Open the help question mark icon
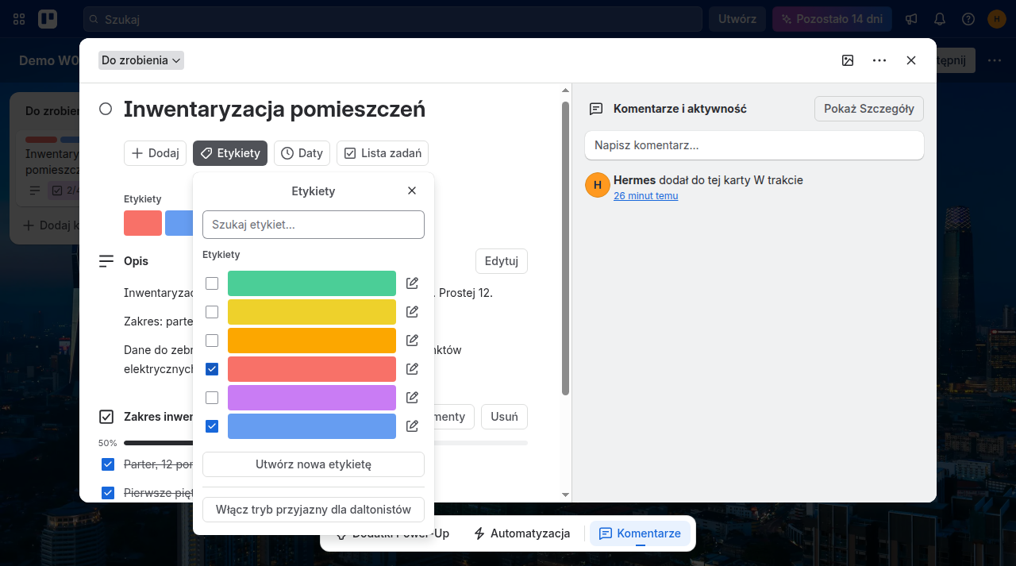1016x566 pixels. (968, 19)
